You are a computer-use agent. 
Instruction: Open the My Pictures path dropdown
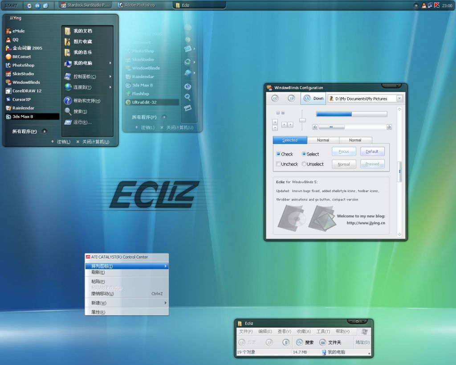point(399,98)
